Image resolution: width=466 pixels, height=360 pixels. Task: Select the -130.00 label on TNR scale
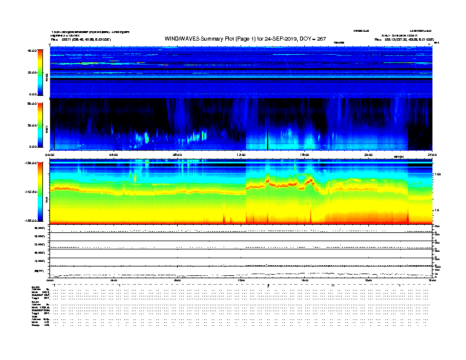click(32, 163)
